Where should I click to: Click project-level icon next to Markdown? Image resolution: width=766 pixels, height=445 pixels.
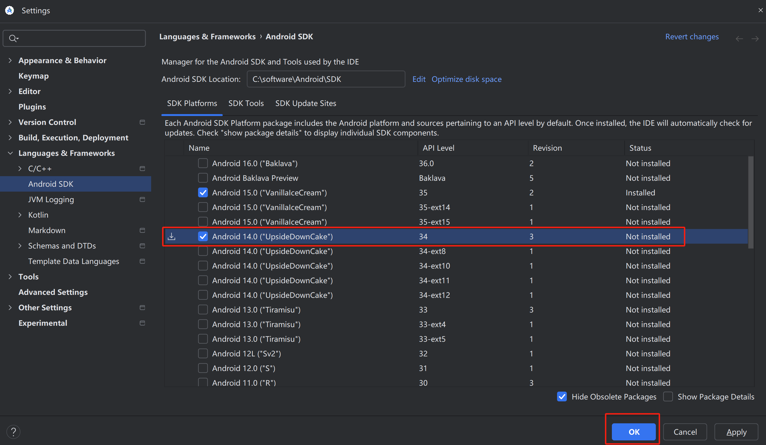coord(142,230)
